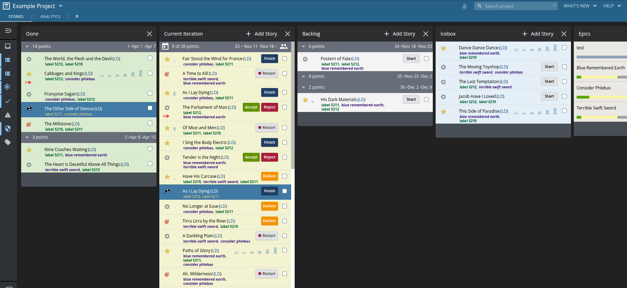Image resolution: width=627 pixels, height=288 pixels.
Task: Collapse the sidebar with the hamburger icon
Action: click(8, 31)
